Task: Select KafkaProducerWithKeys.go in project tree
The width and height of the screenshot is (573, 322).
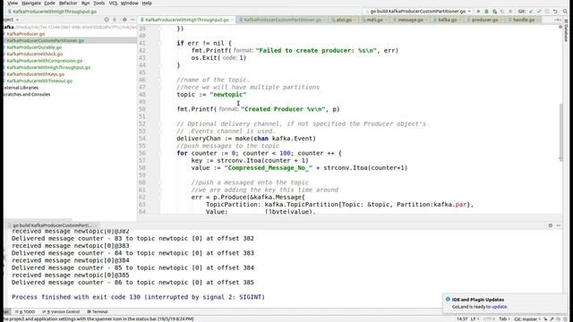Action: pyautogui.click(x=36, y=74)
